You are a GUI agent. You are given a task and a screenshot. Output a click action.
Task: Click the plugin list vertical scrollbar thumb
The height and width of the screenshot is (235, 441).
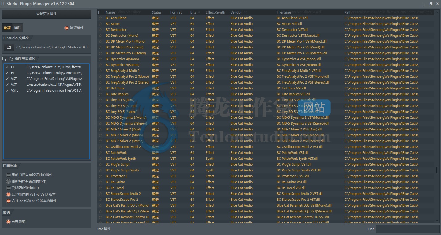pos(437,170)
